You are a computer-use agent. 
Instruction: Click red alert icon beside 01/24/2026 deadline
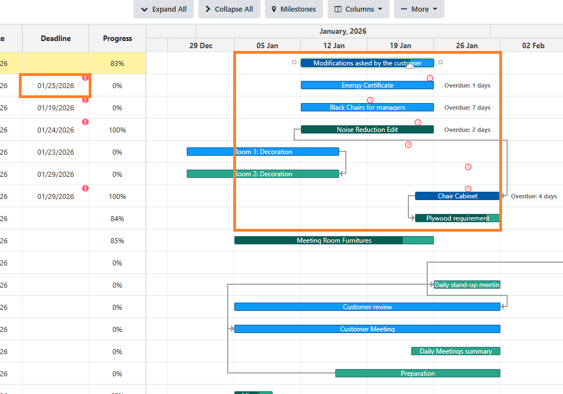85,122
